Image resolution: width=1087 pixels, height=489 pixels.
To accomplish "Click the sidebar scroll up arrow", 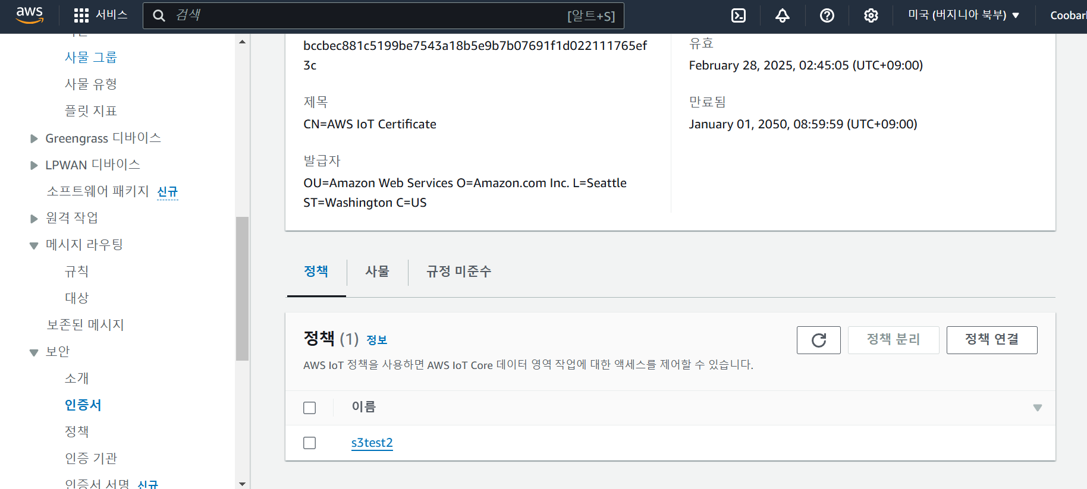I will pyautogui.click(x=242, y=42).
